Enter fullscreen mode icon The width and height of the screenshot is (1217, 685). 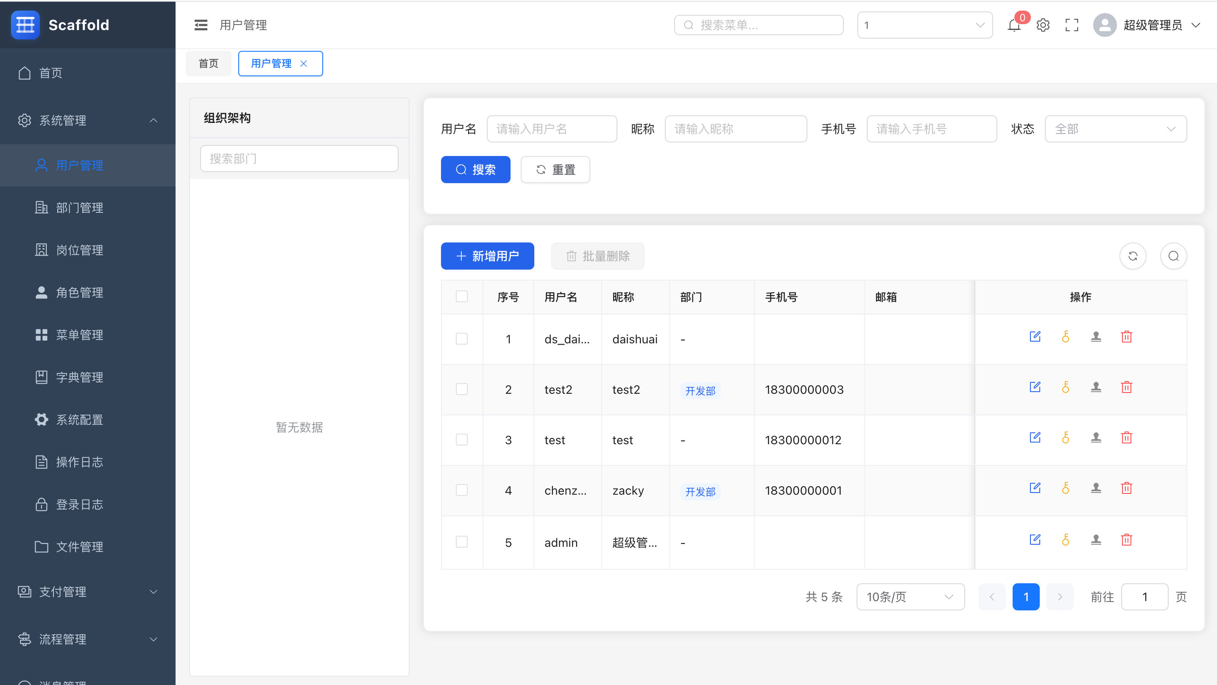point(1072,25)
